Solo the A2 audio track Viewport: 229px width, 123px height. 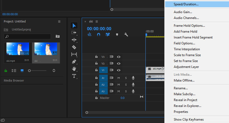[126, 84]
